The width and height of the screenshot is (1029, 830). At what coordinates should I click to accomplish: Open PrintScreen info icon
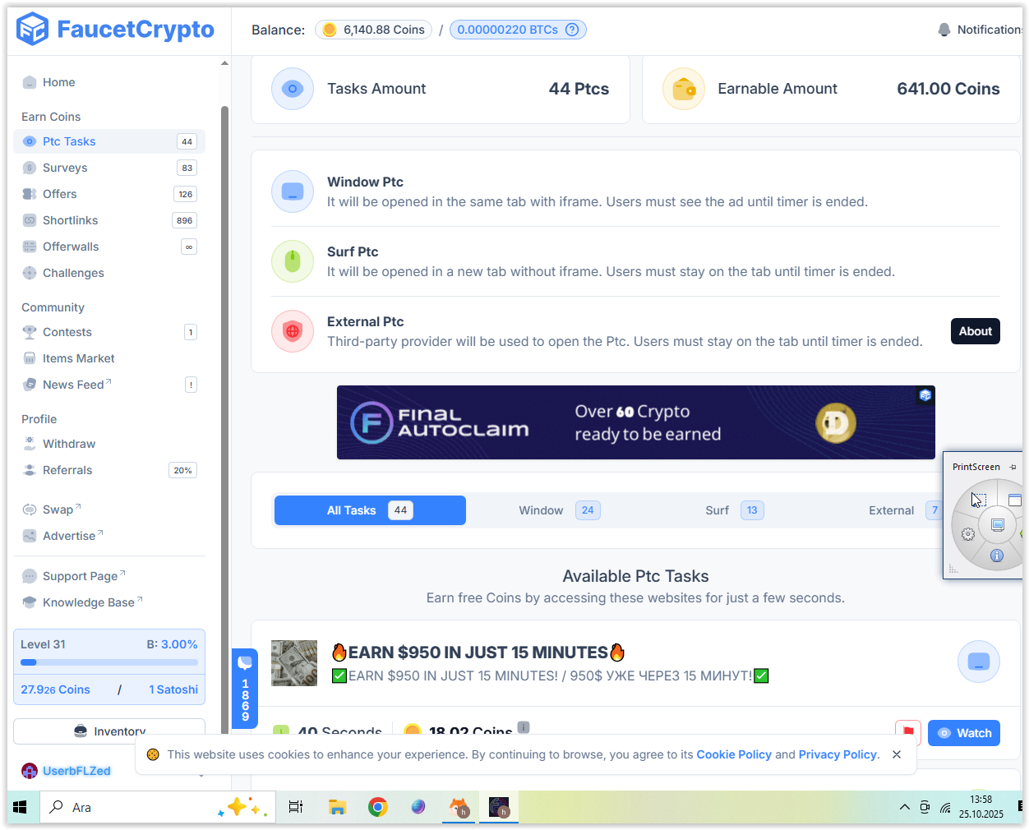(x=997, y=556)
